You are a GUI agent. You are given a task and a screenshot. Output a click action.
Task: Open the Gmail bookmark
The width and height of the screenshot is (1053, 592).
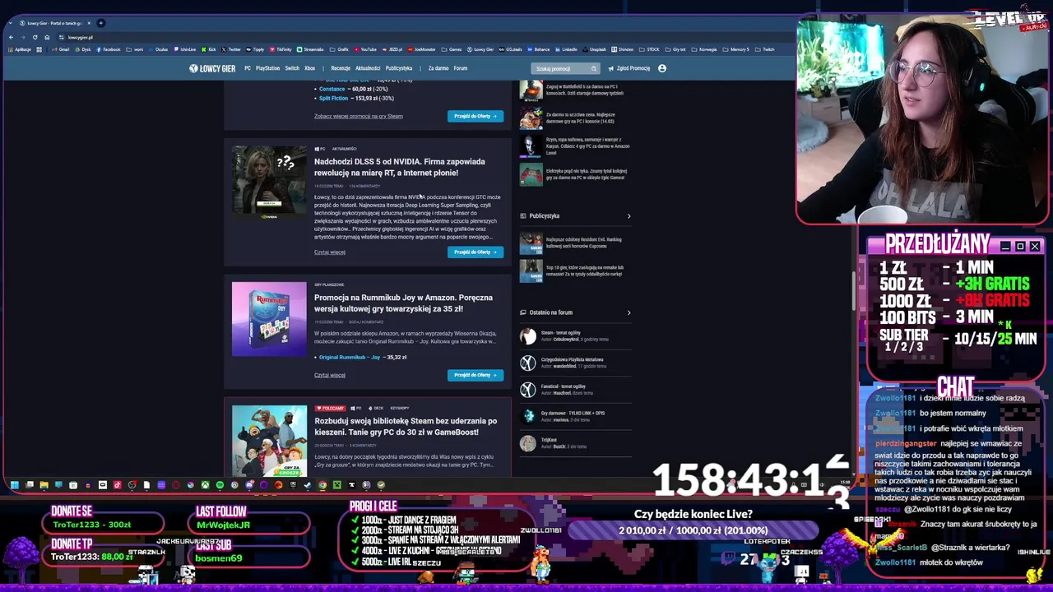click(x=60, y=49)
